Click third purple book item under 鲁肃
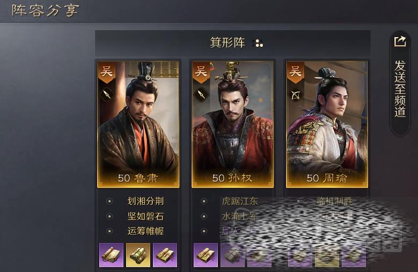The width and height of the screenshot is (418, 272). [x=165, y=255]
